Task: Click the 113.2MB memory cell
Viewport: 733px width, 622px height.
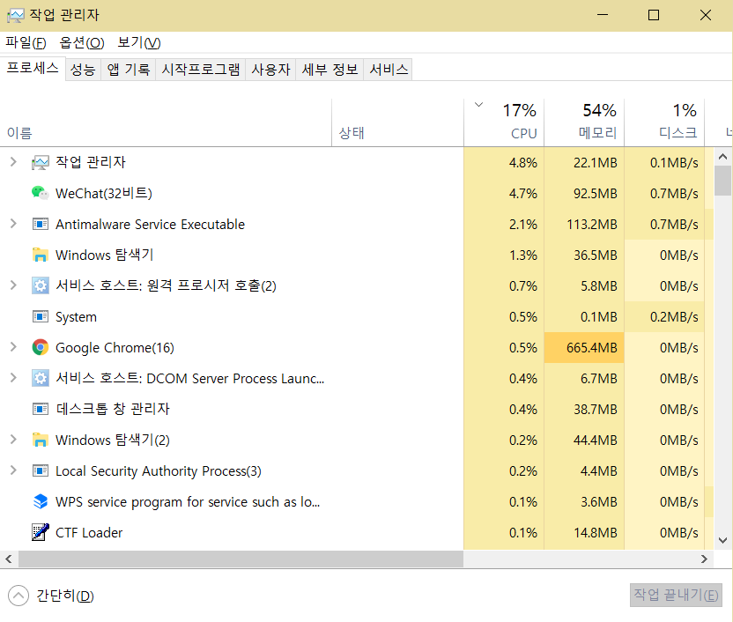Action: (584, 225)
